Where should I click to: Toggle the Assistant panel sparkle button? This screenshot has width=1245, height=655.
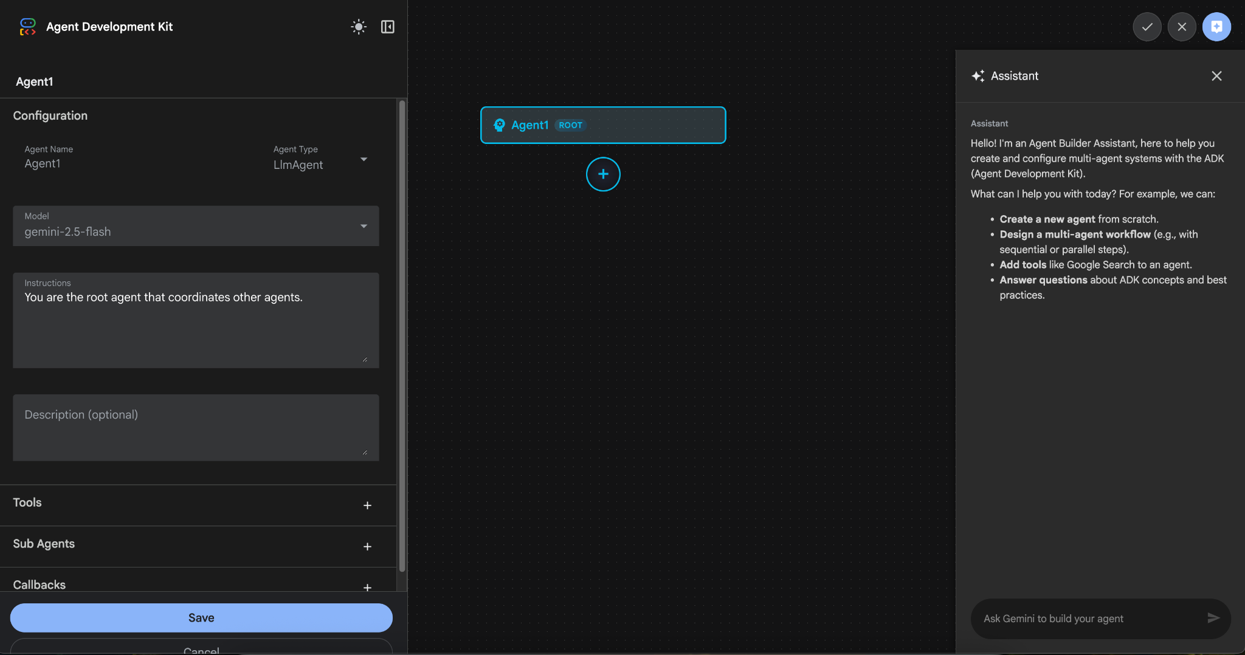click(1216, 27)
